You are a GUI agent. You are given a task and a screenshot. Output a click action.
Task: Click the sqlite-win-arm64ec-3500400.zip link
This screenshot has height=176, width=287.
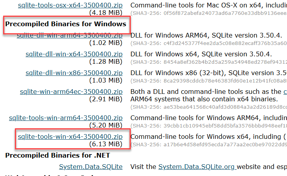point(71,92)
